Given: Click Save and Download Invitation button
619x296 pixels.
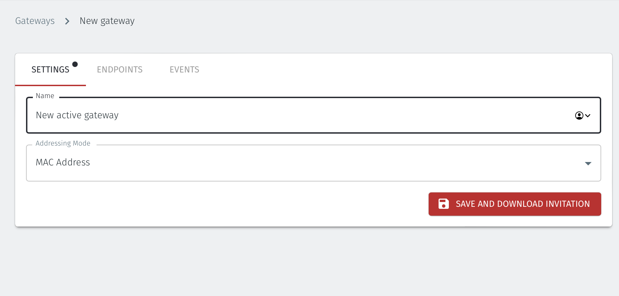Looking at the screenshot, I should tap(522, 204).
